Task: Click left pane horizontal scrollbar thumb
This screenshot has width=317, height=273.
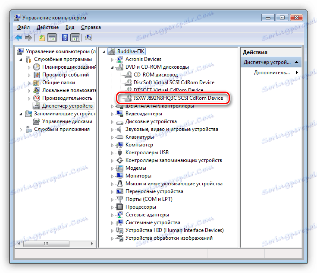Action: (46, 244)
